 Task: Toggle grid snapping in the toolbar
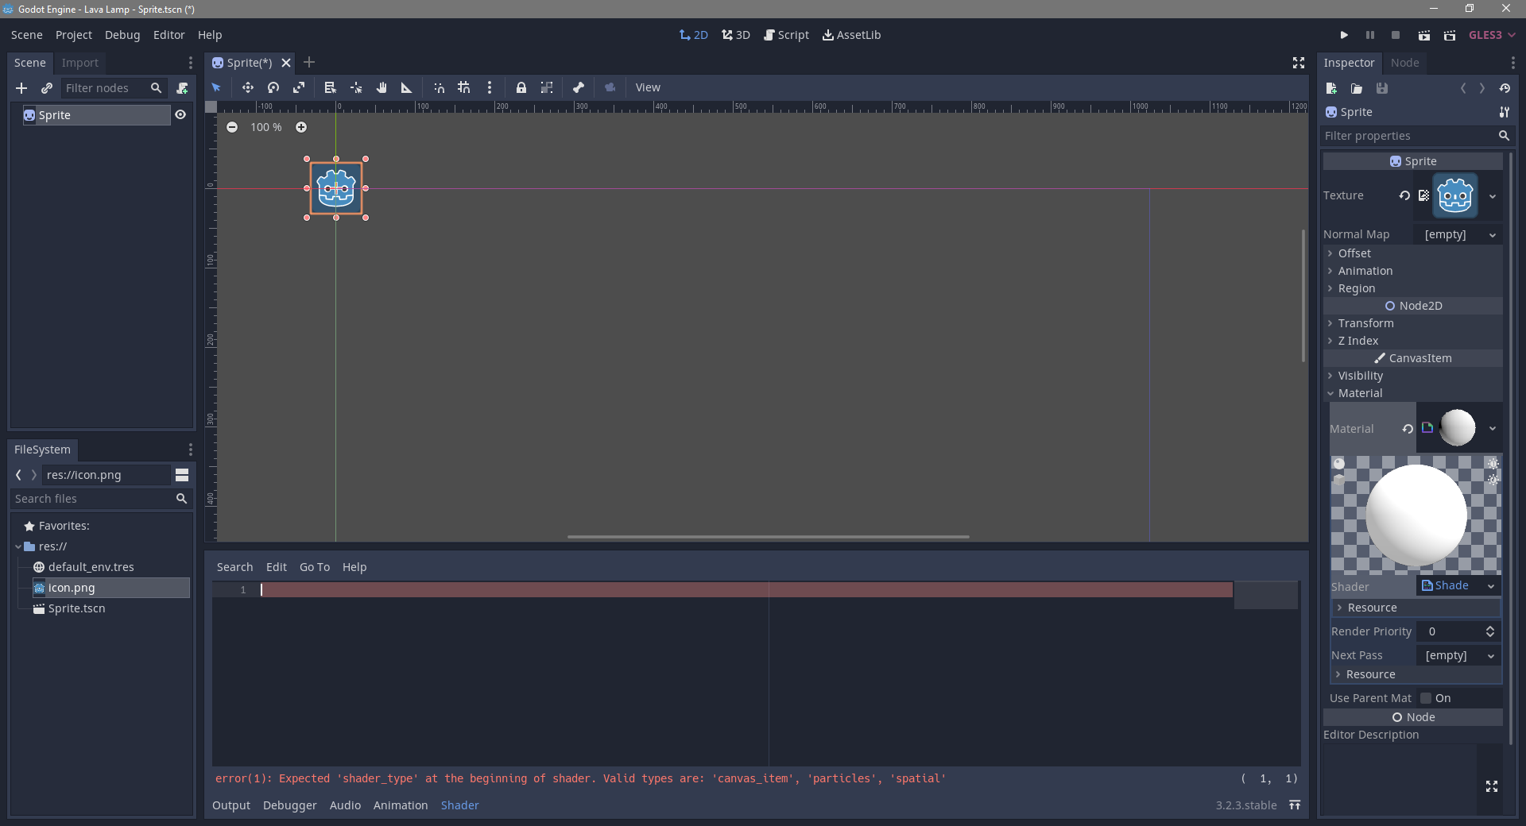464,87
